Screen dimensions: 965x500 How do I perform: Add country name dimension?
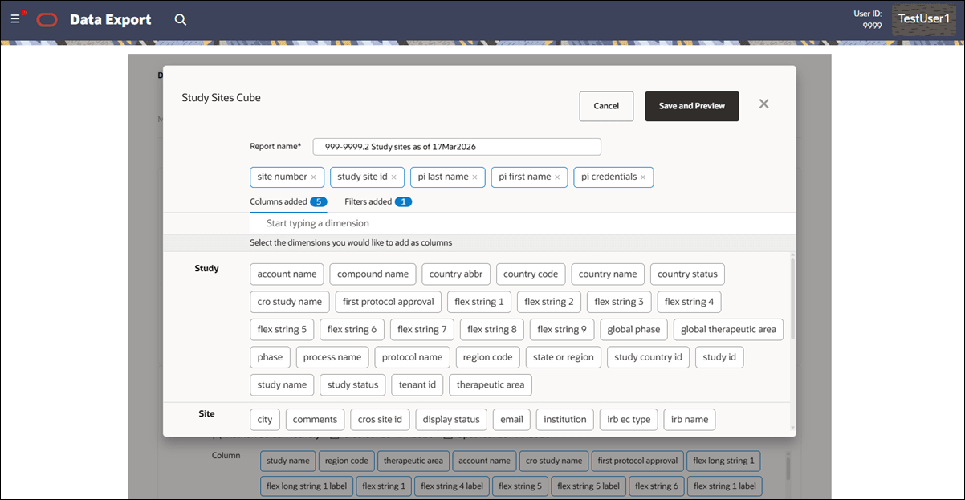[608, 274]
